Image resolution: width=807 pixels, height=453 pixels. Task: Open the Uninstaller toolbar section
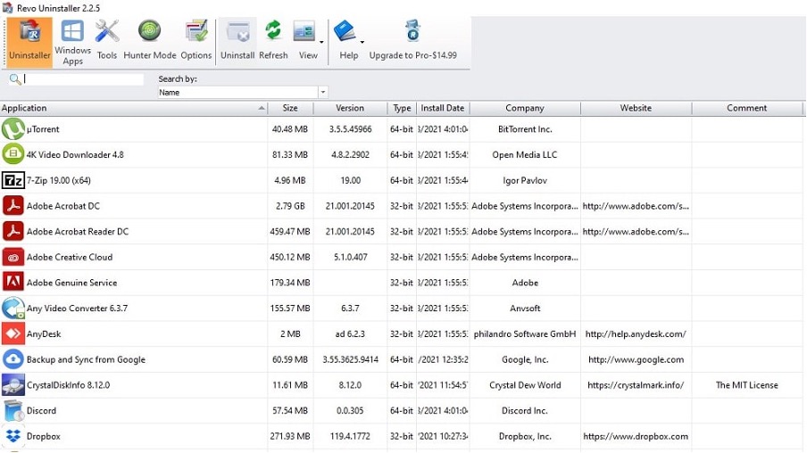29,42
